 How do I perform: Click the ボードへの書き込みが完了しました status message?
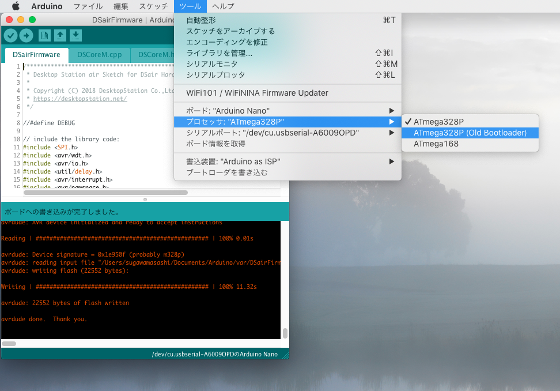click(62, 212)
